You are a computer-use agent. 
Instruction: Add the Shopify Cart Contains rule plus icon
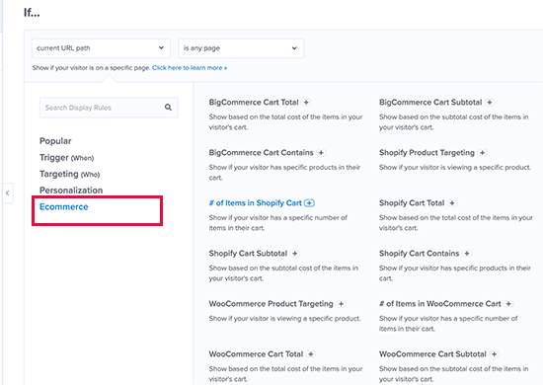tap(467, 254)
